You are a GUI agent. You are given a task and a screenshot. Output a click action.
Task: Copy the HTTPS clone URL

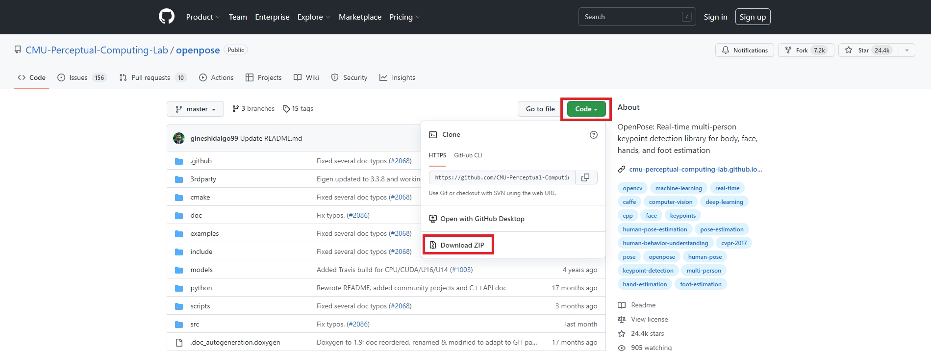(x=585, y=177)
